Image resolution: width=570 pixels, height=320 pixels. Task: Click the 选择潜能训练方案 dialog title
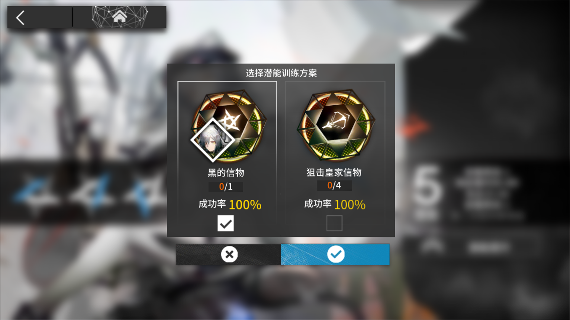click(281, 73)
